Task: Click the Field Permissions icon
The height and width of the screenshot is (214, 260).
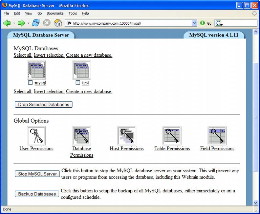Action: point(217,136)
